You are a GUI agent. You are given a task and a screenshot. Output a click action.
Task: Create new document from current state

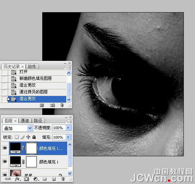[42, 105]
